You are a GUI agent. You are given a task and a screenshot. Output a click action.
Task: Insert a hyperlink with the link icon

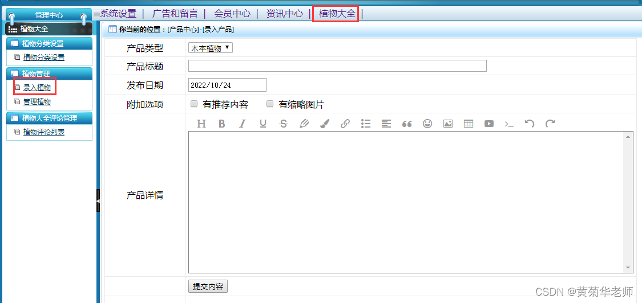(x=345, y=124)
